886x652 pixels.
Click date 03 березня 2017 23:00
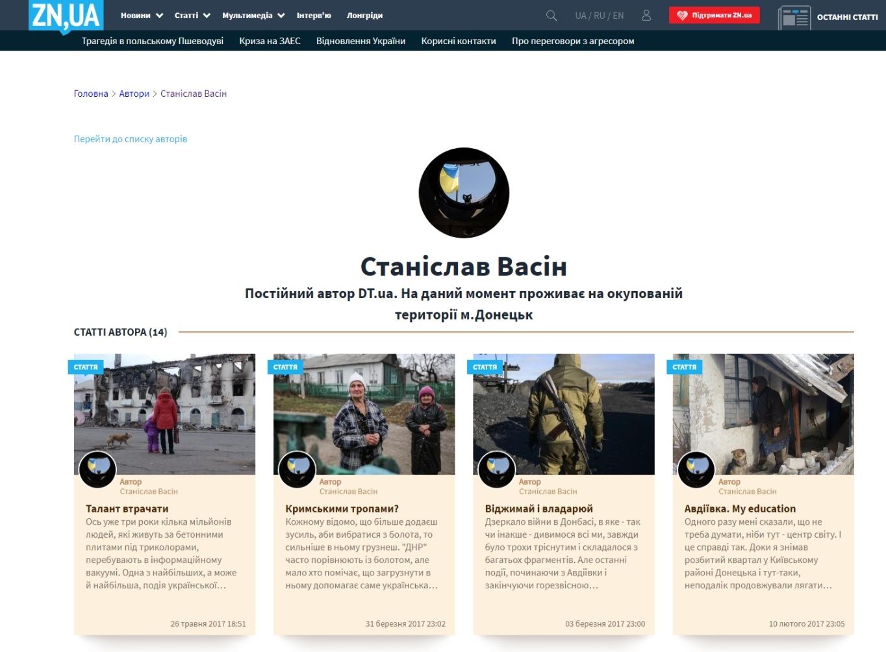[x=605, y=624]
